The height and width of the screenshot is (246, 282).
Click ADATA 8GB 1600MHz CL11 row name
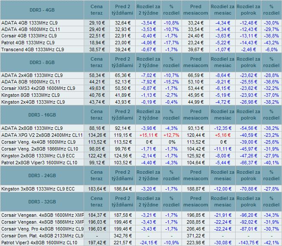(30, 82)
